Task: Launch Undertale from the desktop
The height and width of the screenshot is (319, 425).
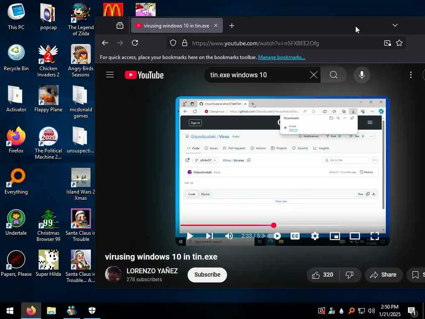Action: [x=16, y=223]
